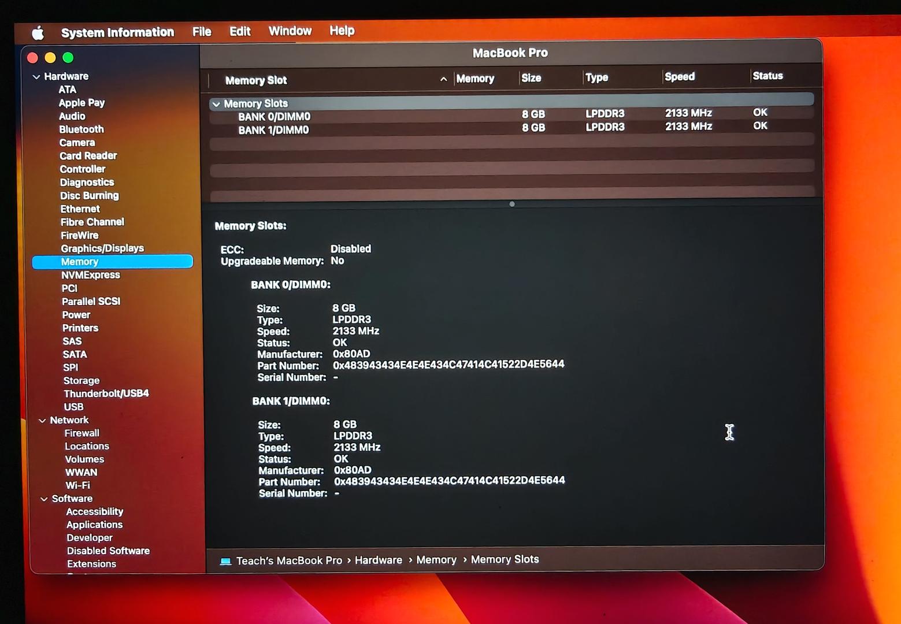Image resolution: width=901 pixels, height=624 pixels.
Task: Click Memory in the path bar
Action: coord(436,560)
